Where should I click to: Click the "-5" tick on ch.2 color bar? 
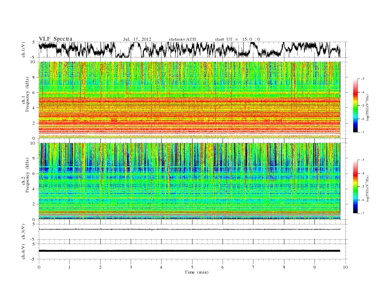[x=362, y=187]
